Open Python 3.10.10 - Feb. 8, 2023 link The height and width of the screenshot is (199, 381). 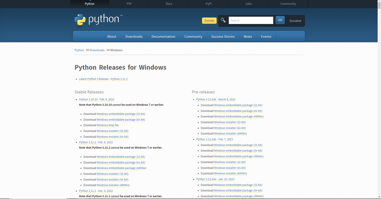[96, 99]
